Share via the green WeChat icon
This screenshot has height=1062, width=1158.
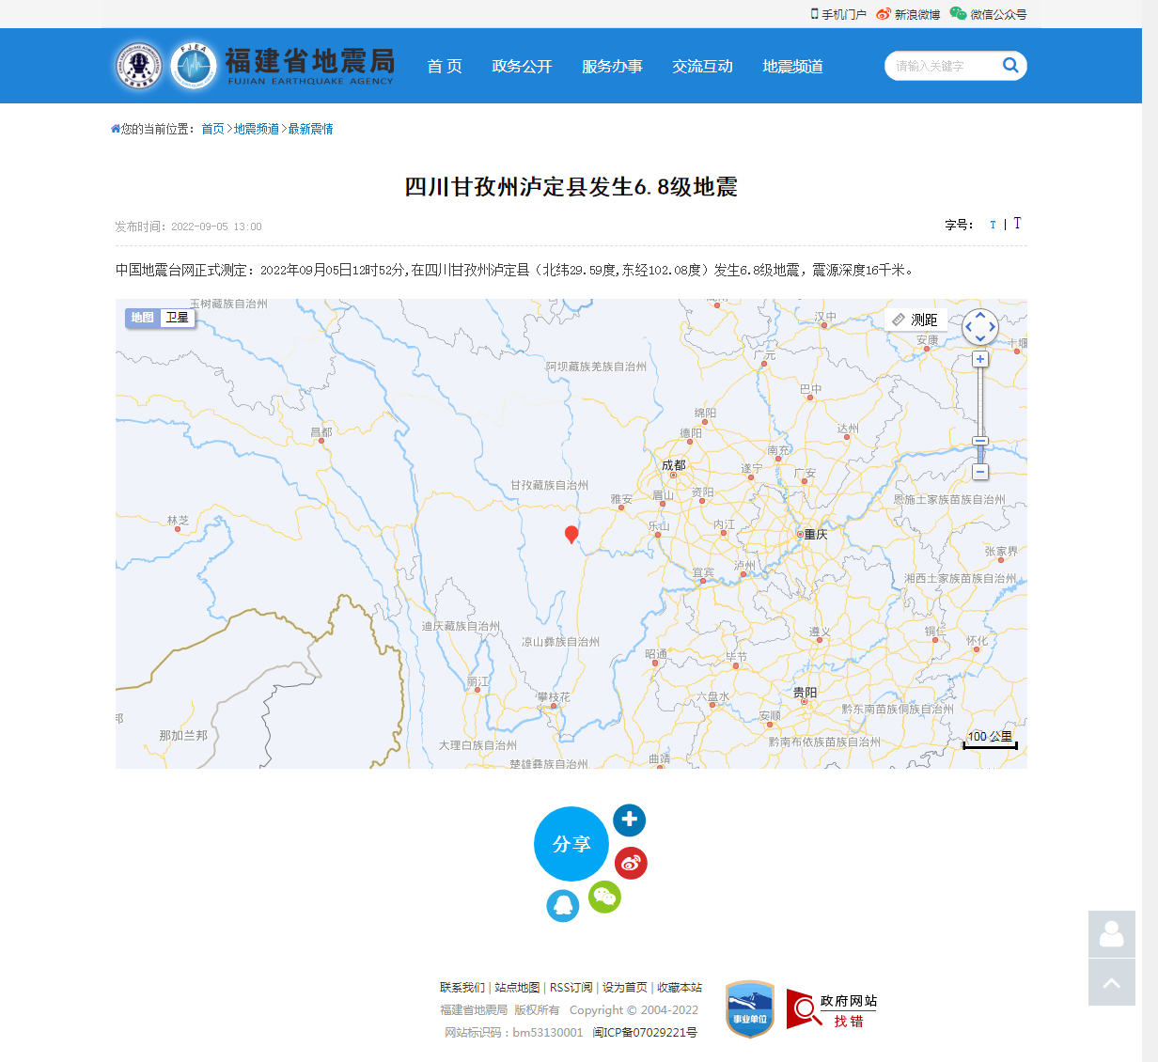[x=604, y=897]
